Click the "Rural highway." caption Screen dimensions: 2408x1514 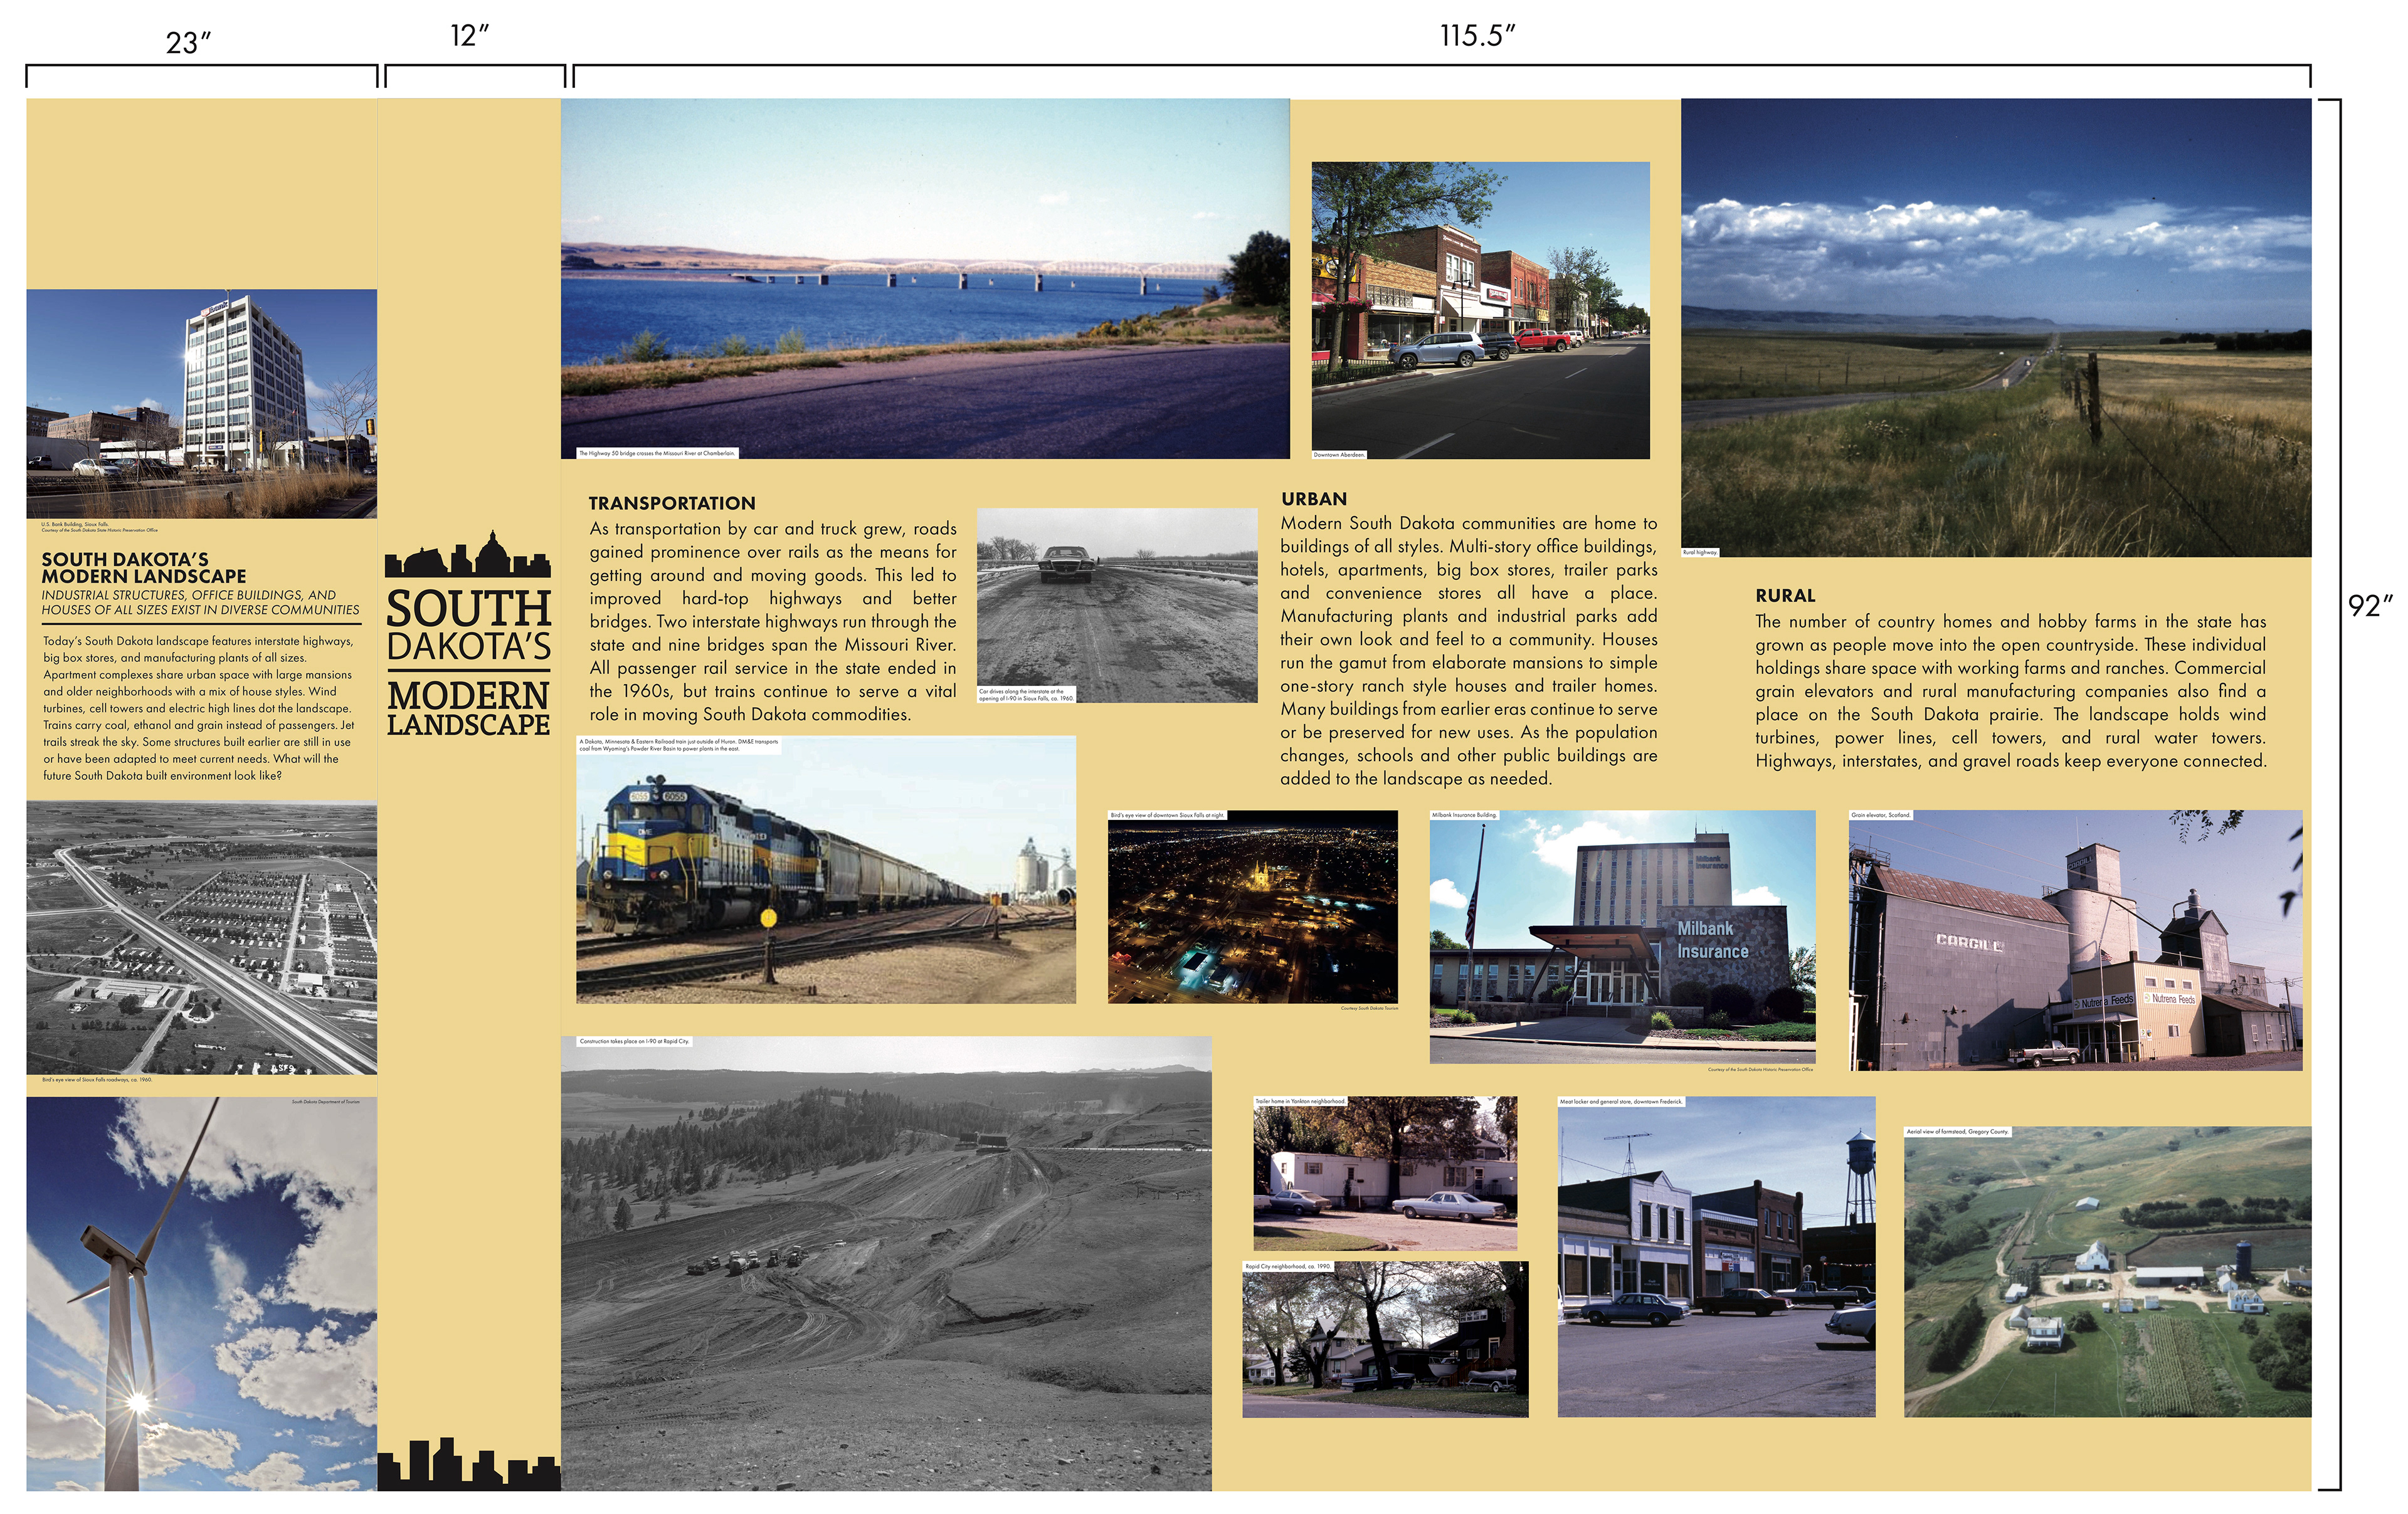tap(1700, 552)
